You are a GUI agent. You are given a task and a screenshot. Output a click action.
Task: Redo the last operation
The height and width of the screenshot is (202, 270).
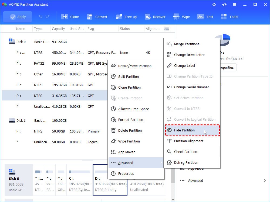tap(48, 17)
